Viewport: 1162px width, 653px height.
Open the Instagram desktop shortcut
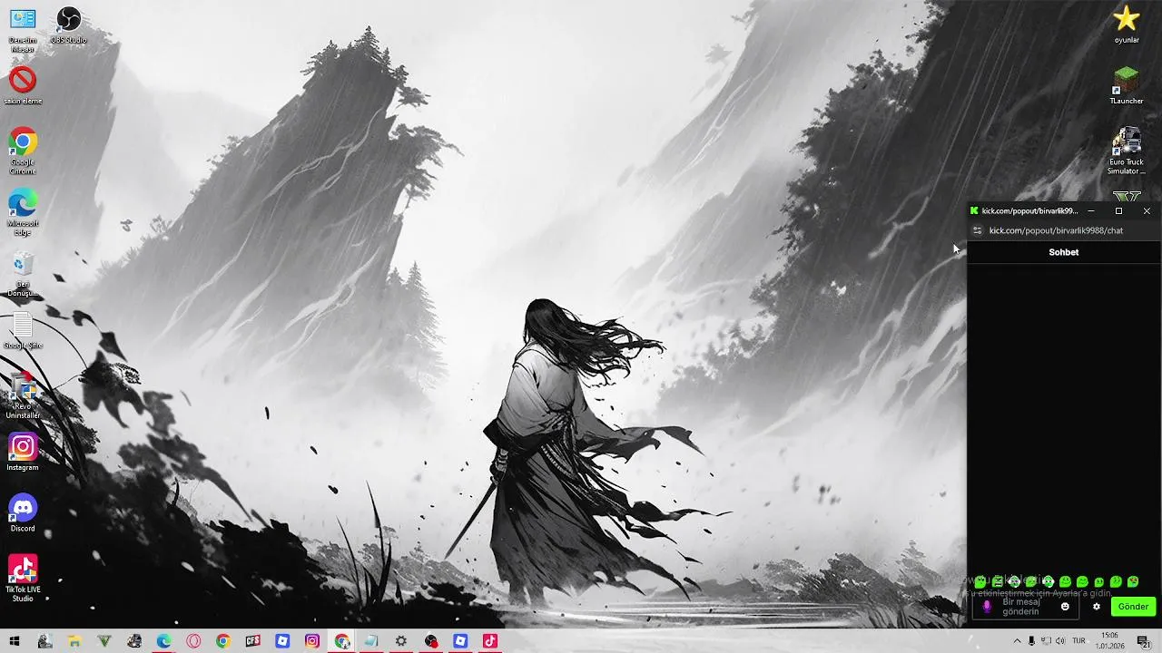[x=23, y=453]
